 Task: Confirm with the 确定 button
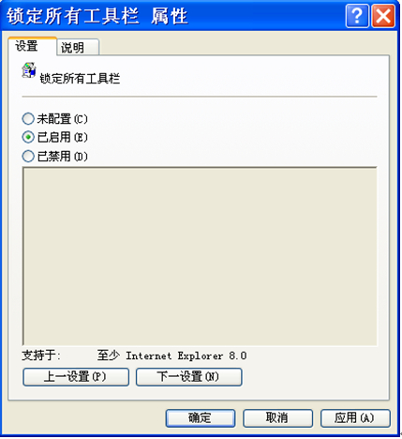201,418
